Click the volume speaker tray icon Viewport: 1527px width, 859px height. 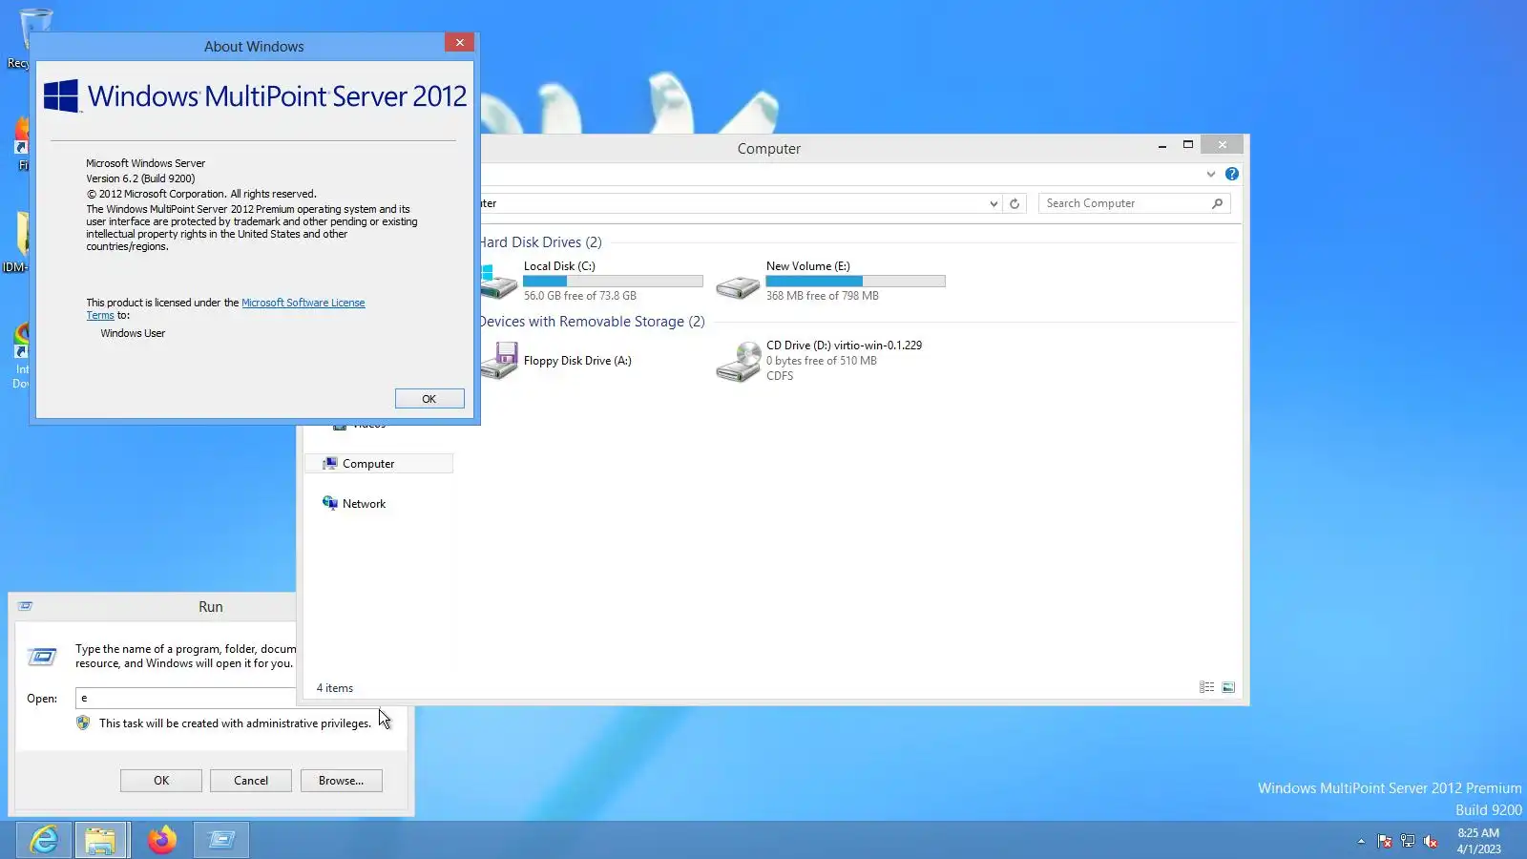coord(1431,841)
